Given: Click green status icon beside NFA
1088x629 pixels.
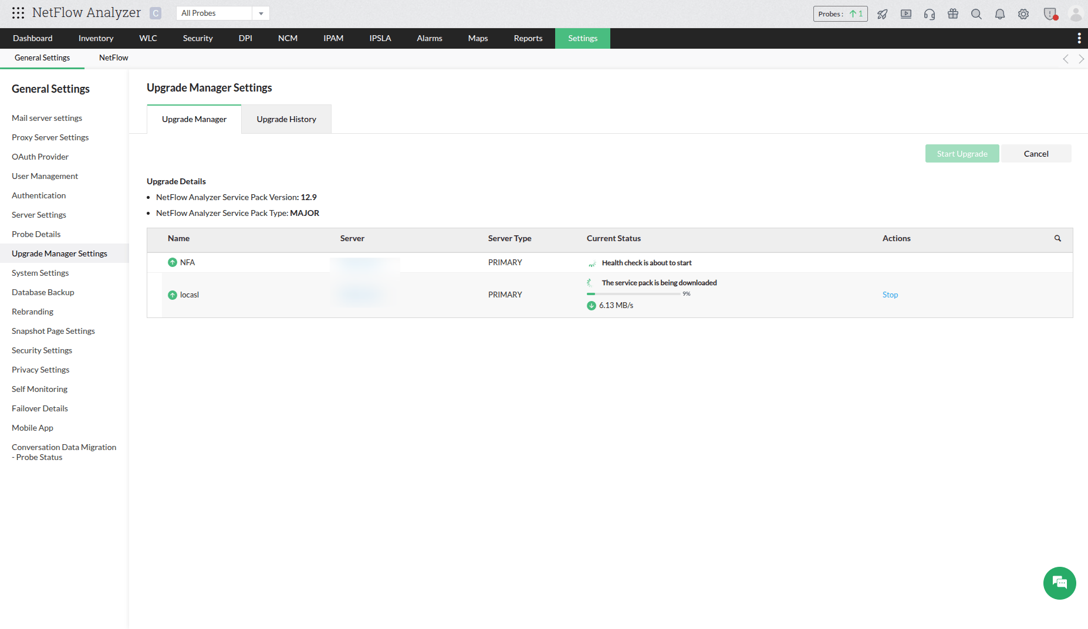Looking at the screenshot, I should point(173,262).
